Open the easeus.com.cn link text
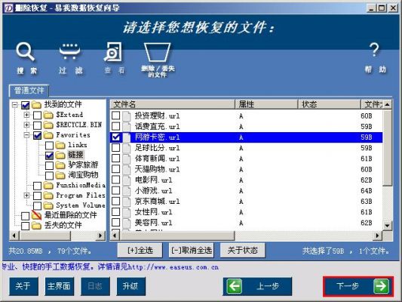Screen dimensions: 402x302 click(x=173, y=267)
